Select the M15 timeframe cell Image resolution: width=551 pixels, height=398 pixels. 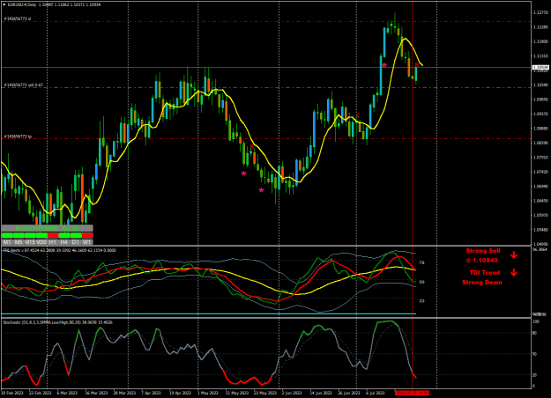(30, 242)
